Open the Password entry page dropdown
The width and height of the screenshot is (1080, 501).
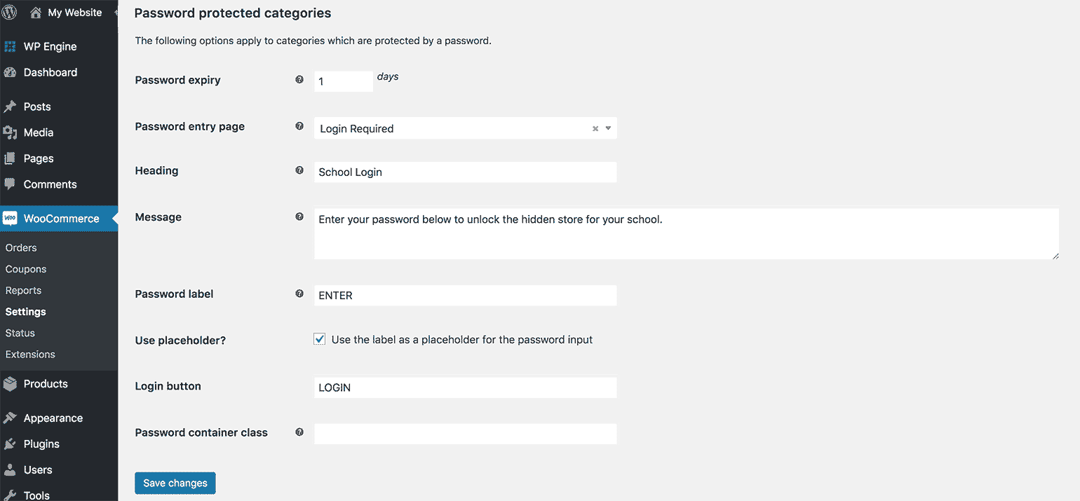608,128
